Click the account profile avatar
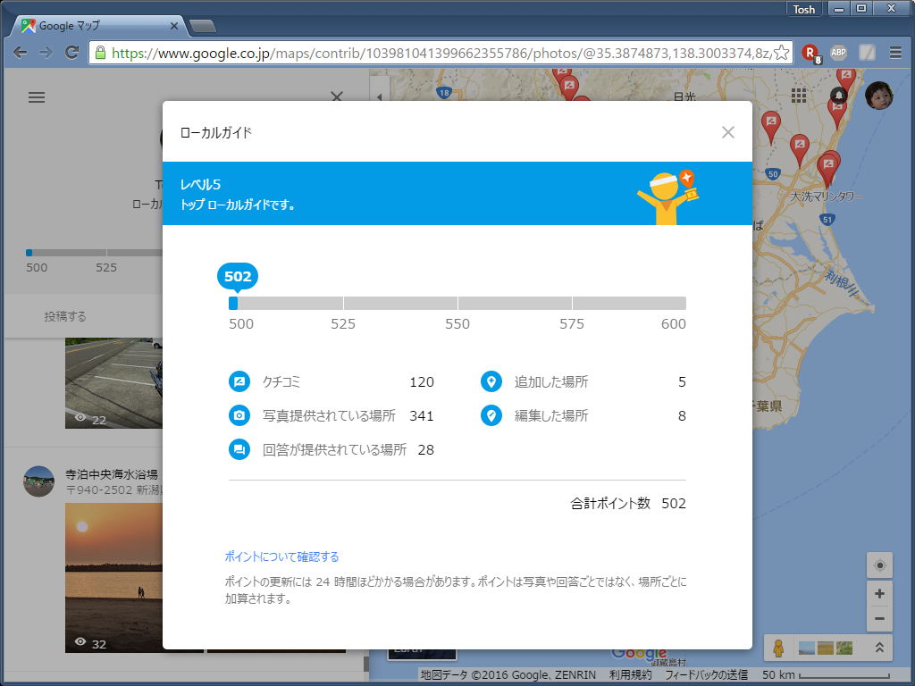 (x=879, y=96)
